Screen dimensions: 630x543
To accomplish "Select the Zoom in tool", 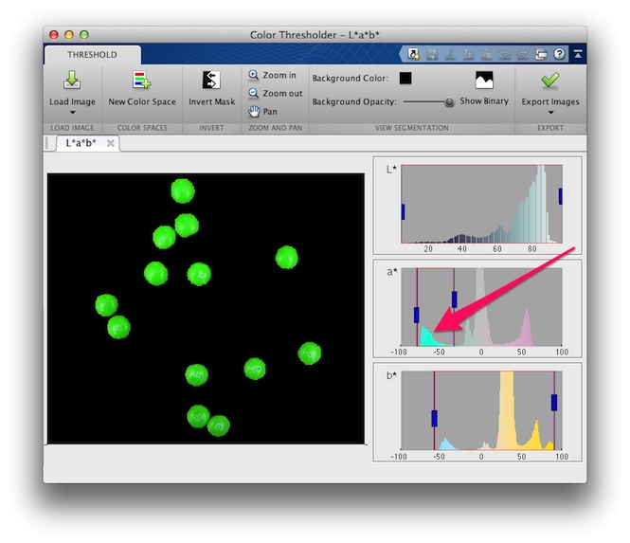I will 254,75.
